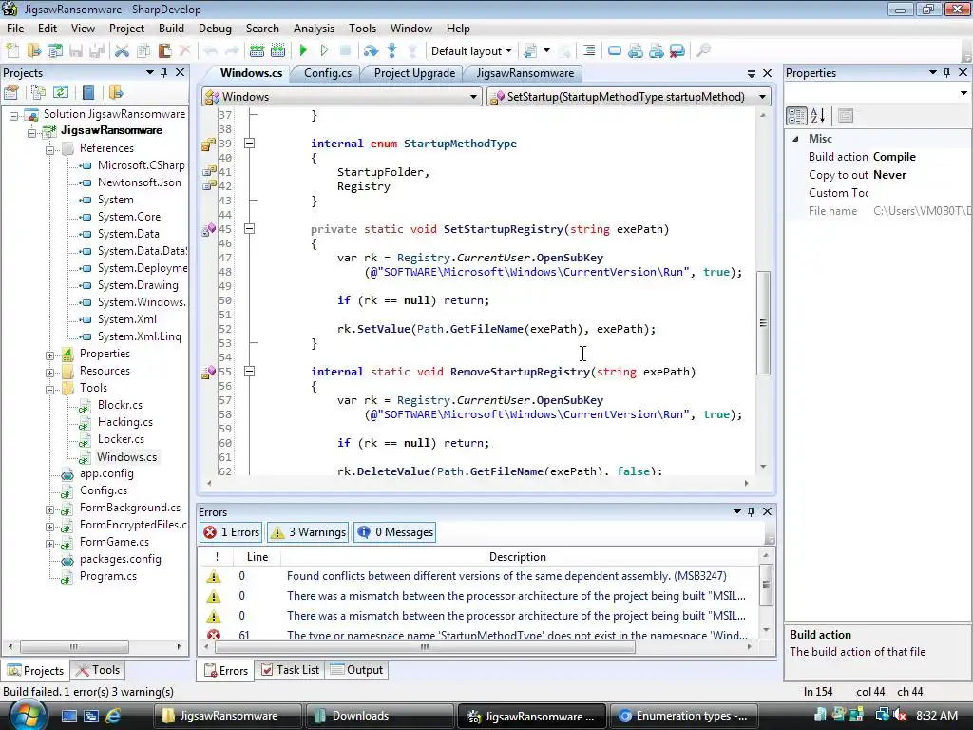Screen dimensions: 973x730
Task: Click the Build Solution toolbar icon
Action: [257, 51]
